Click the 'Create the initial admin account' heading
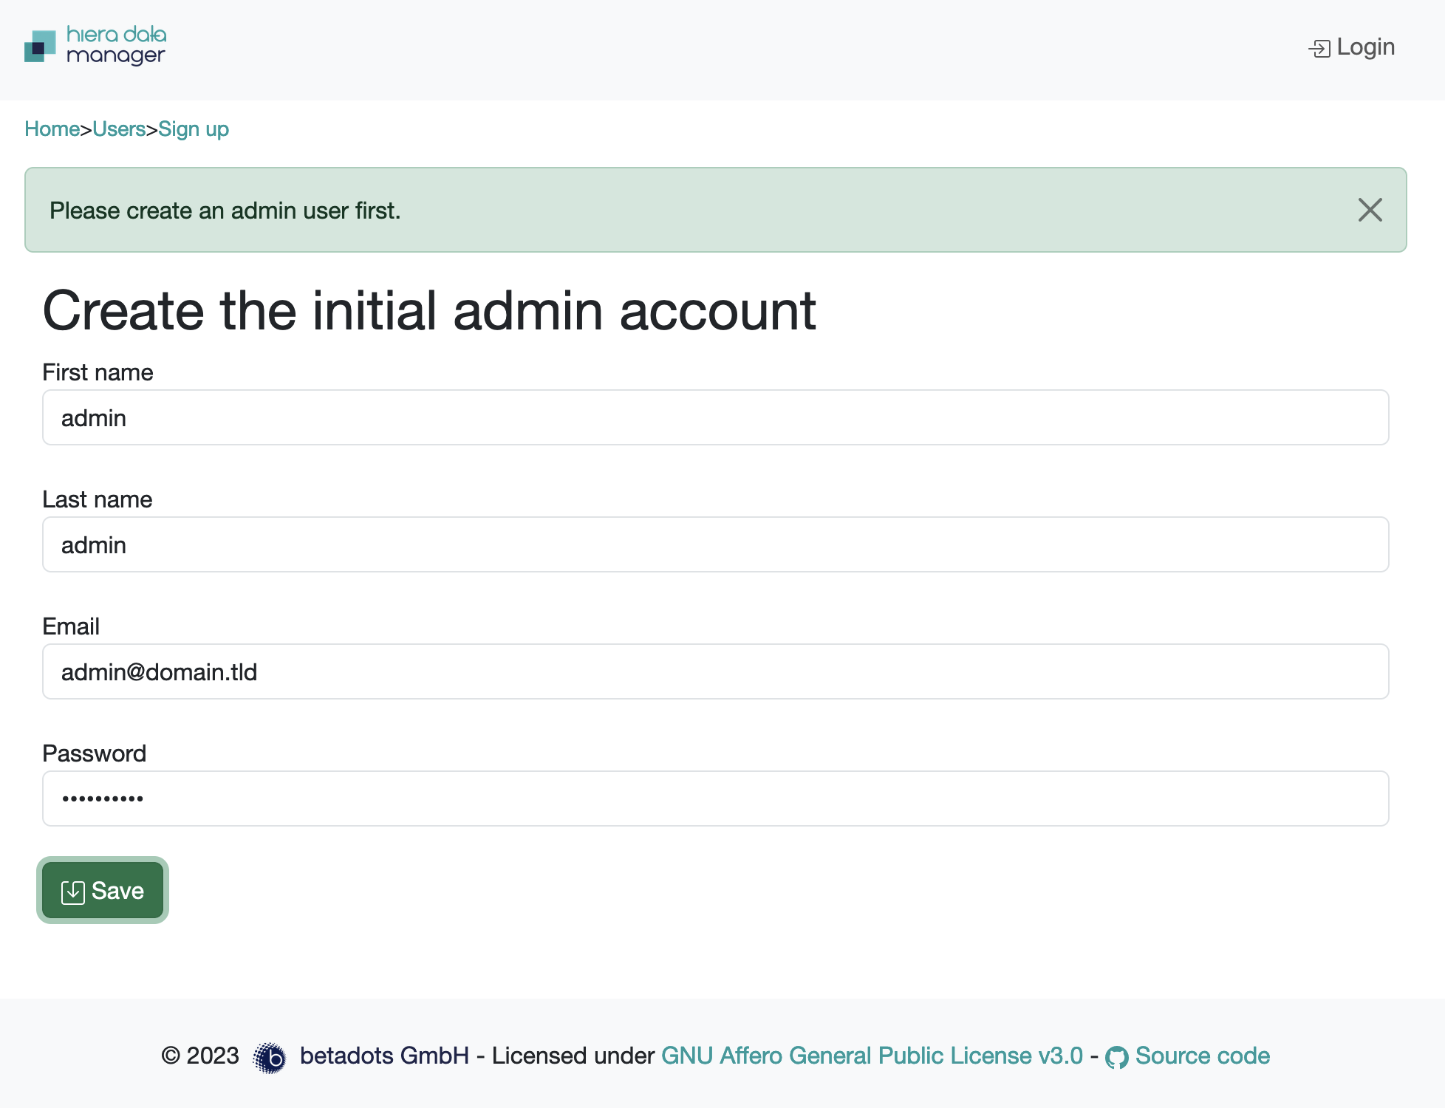Viewport: 1445px width, 1108px height. pyautogui.click(x=429, y=310)
